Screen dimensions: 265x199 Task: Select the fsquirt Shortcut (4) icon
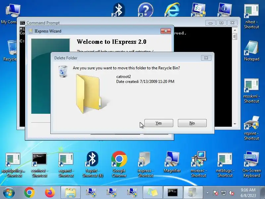(x=93, y=165)
